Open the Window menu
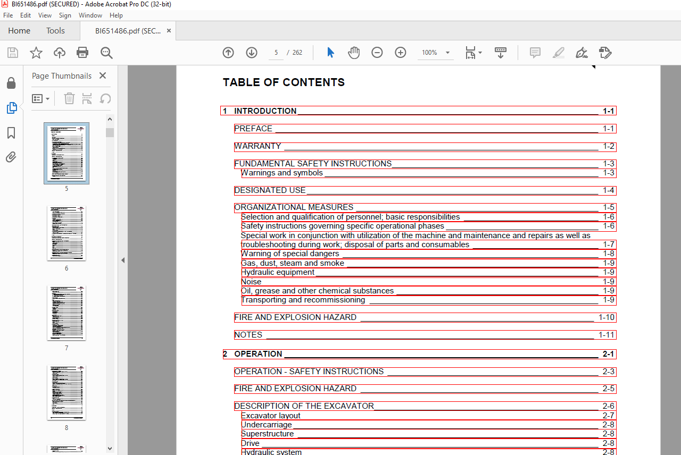This screenshot has width=681, height=455. [90, 15]
